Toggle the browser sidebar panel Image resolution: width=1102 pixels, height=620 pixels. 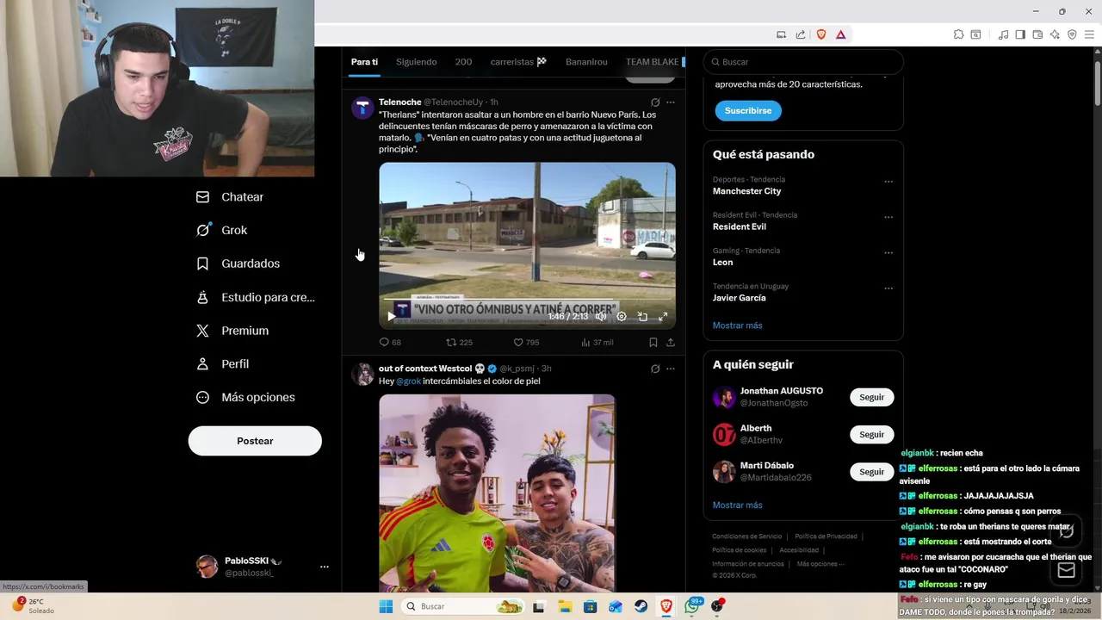(x=1020, y=34)
